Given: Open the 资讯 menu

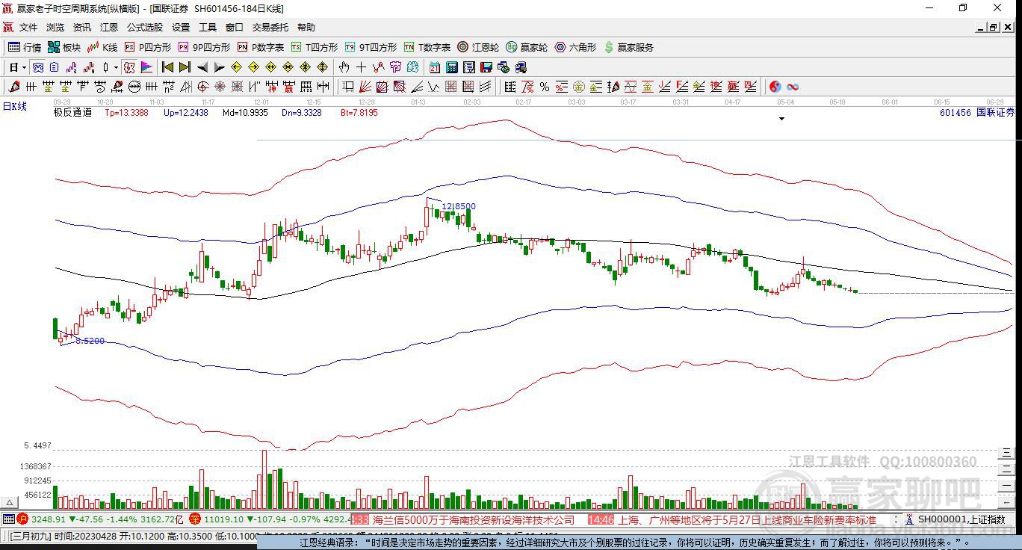Looking at the screenshot, I should 82,28.
